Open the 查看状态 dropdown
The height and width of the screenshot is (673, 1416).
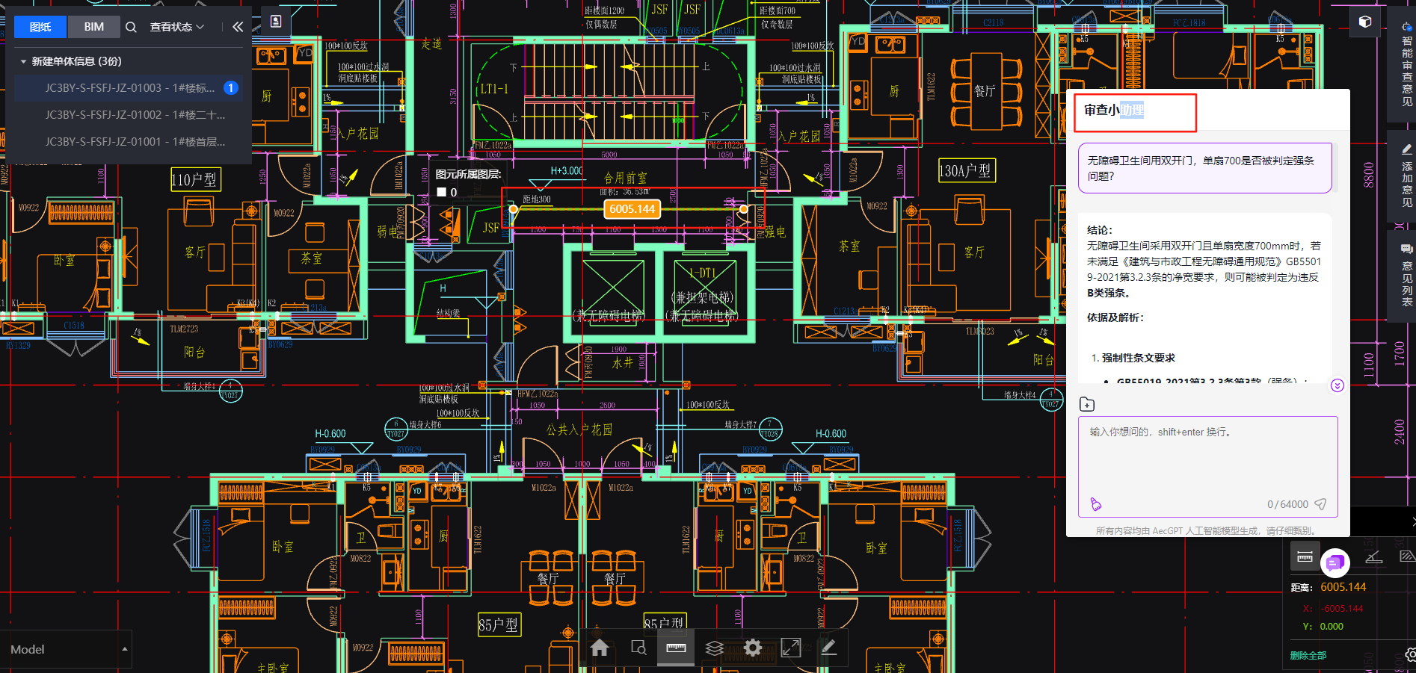176,27
